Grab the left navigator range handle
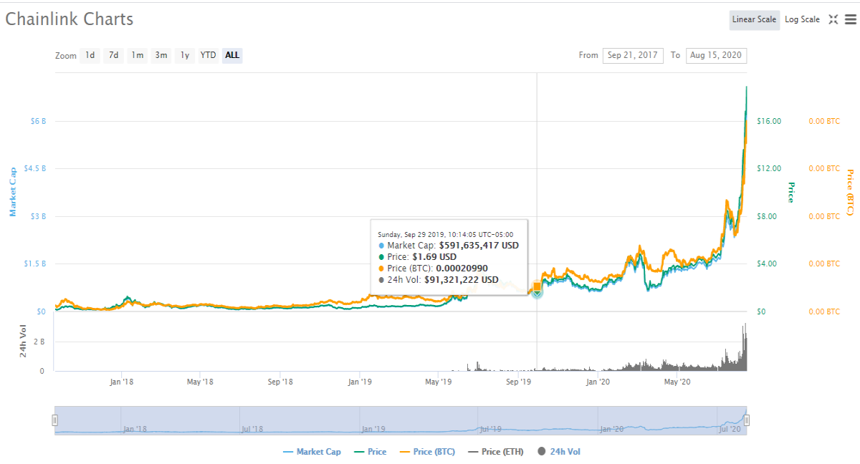This screenshot has height=464, width=860. point(54,420)
